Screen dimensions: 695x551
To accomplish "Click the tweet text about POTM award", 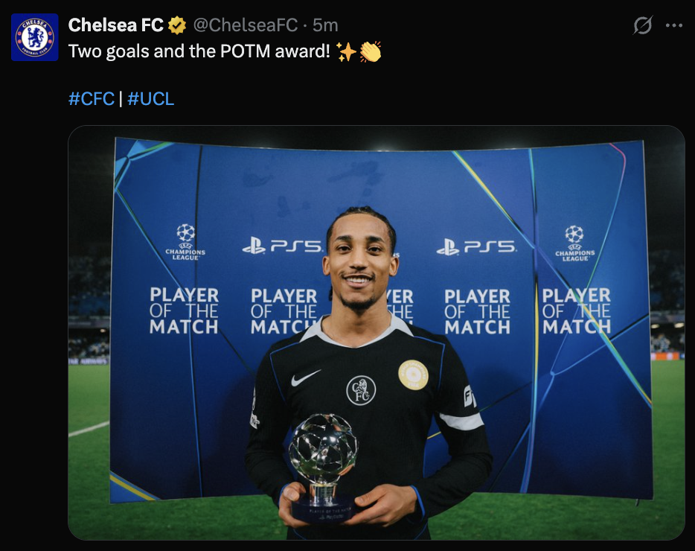I will pyautogui.click(x=199, y=51).
